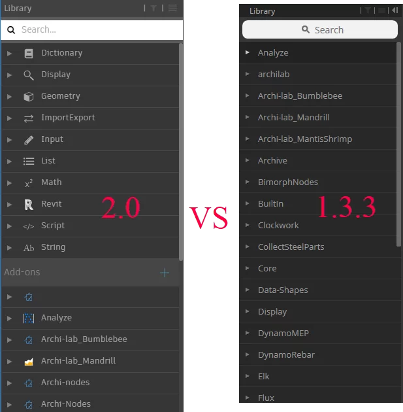The height and width of the screenshot is (412, 403).
Task: Click the filter icon in the 2.0 Library header
Action: [153, 9]
